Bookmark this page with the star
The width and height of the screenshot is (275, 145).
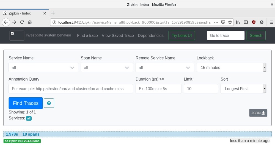tap(230, 22)
